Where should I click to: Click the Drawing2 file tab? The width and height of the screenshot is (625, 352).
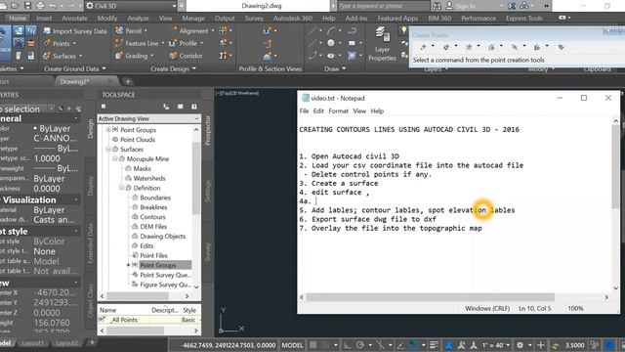pyautogui.click(x=74, y=81)
